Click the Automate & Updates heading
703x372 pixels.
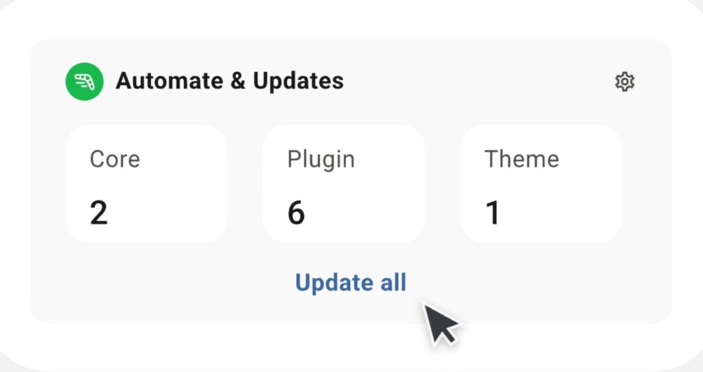coord(229,81)
